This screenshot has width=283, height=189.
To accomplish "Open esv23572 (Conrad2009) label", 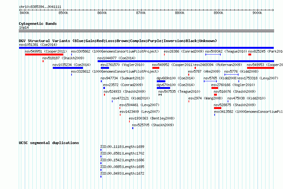I will pyautogui.click(x=123, y=85).
